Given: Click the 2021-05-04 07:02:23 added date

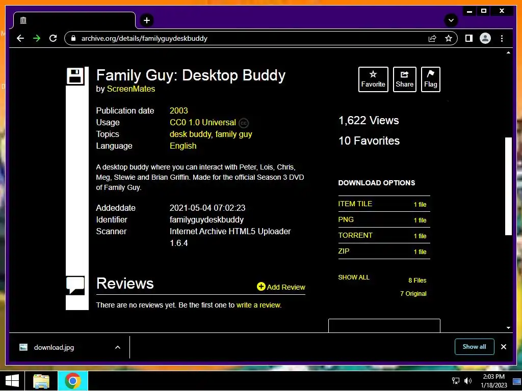Looking at the screenshot, I should pyautogui.click(x=207, y=208).
